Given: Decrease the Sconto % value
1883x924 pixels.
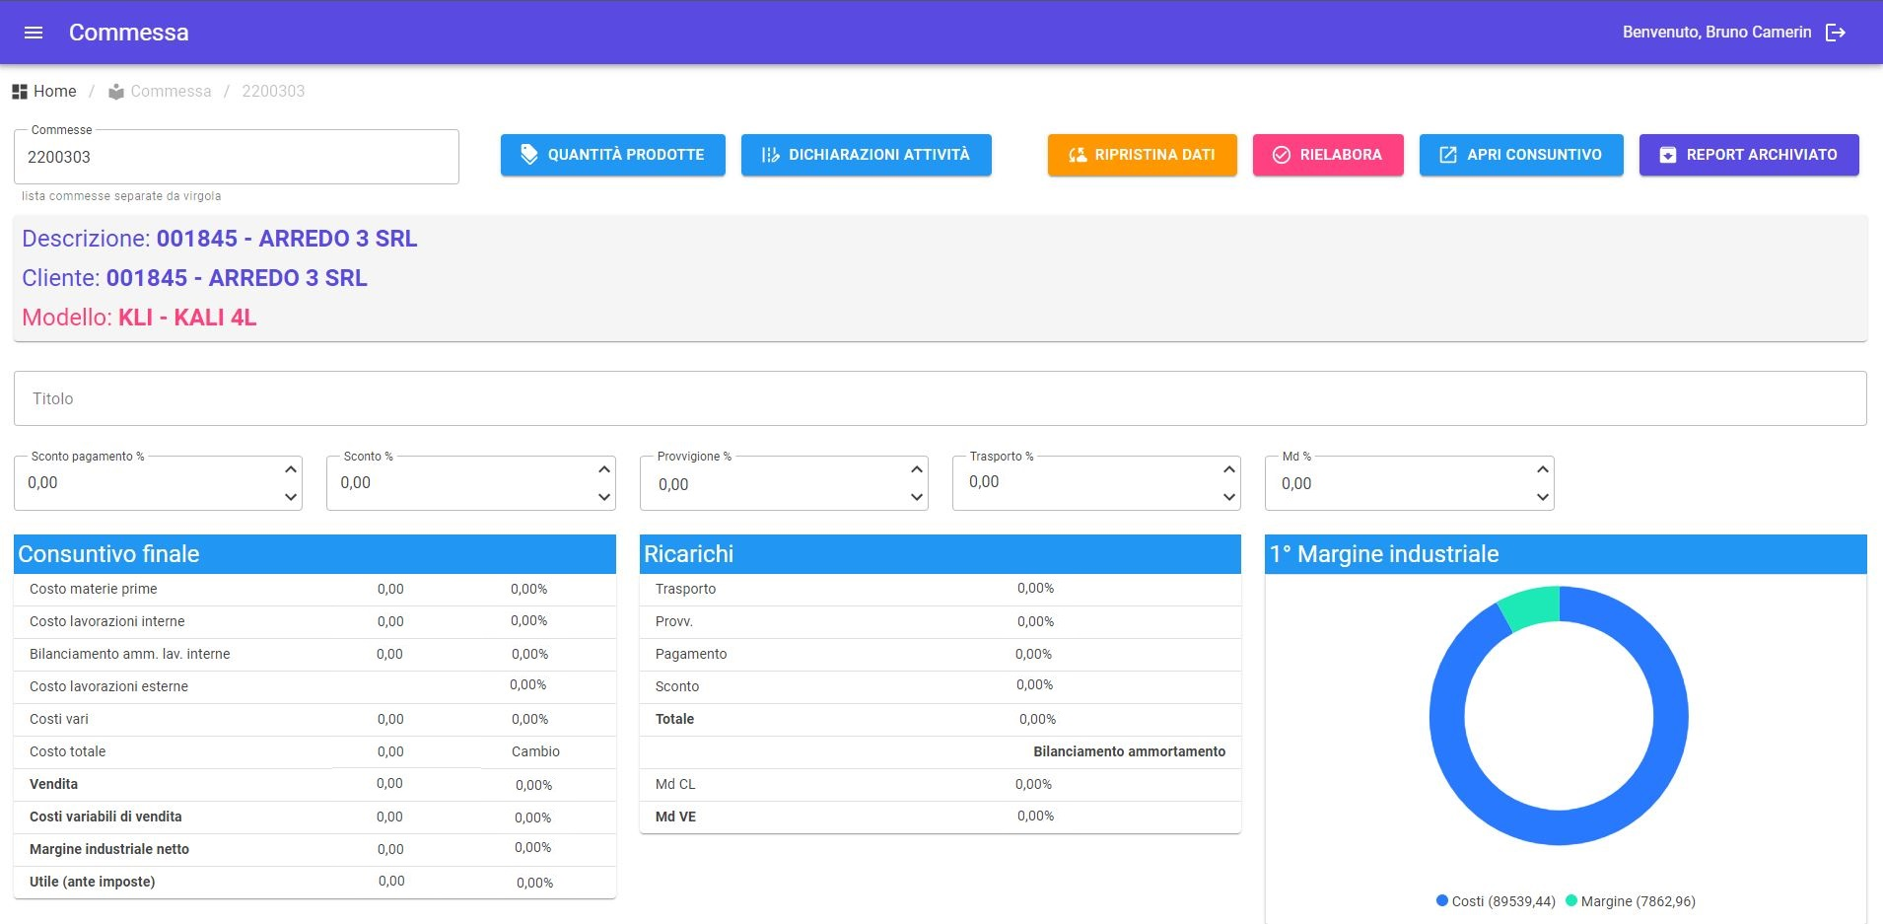Looking at the screenshot, I should (604, 497).
